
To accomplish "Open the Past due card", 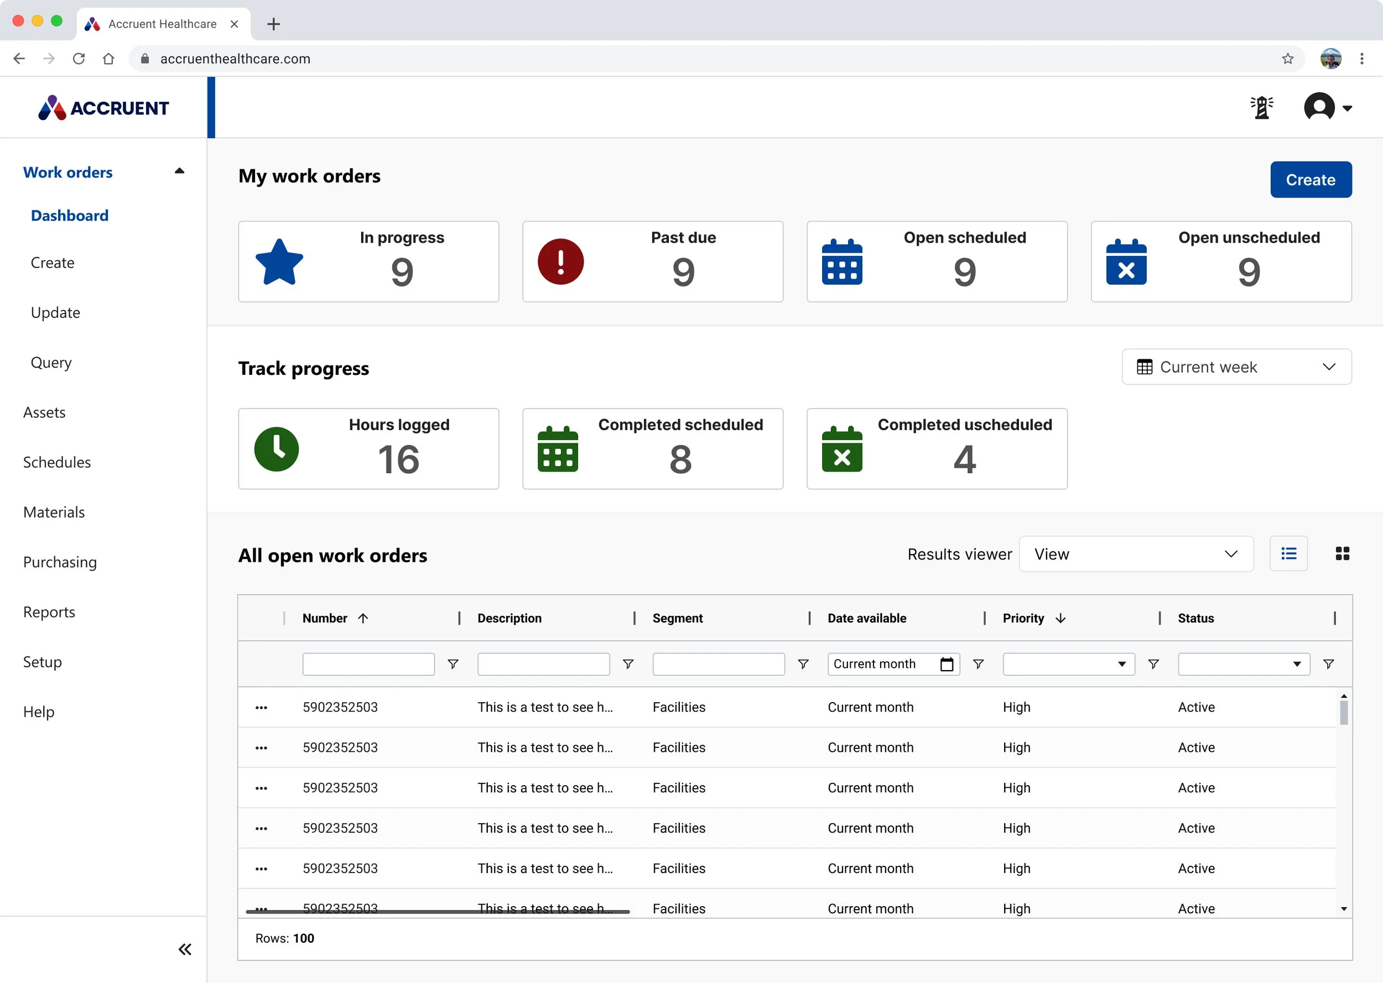I will coord(652,262).
